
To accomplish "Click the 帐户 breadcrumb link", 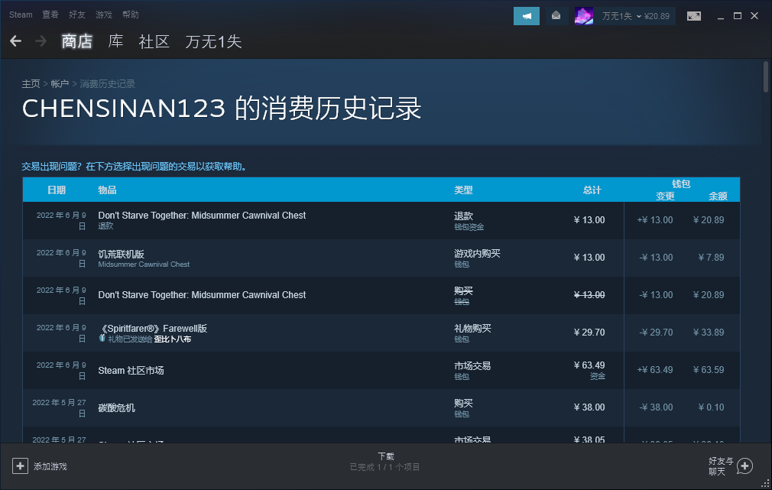I will click(60, 83).
